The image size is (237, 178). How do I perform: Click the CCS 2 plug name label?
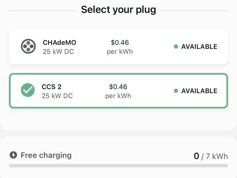(x=52, y=87)
